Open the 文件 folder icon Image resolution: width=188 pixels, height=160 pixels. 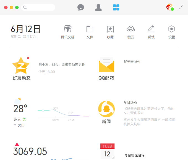click(90, 29)
